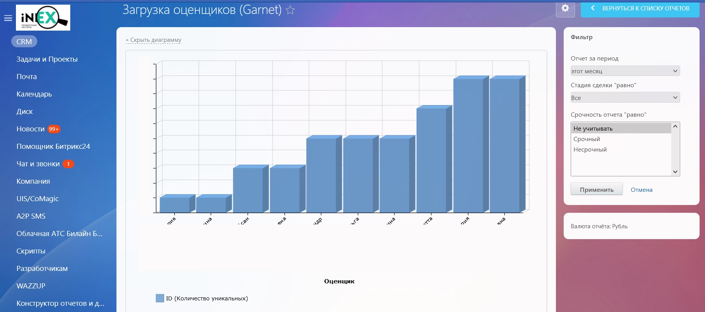Viewport: 705px width, 312px height.
Task: Return to the list of reports
Action: (640, 8)
